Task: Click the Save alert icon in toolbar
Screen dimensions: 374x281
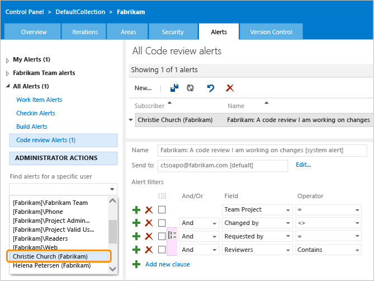Action: pos(174,88)
